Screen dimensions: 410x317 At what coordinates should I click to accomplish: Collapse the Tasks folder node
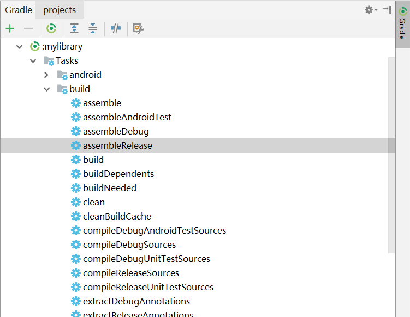click(x=33, y=61)
